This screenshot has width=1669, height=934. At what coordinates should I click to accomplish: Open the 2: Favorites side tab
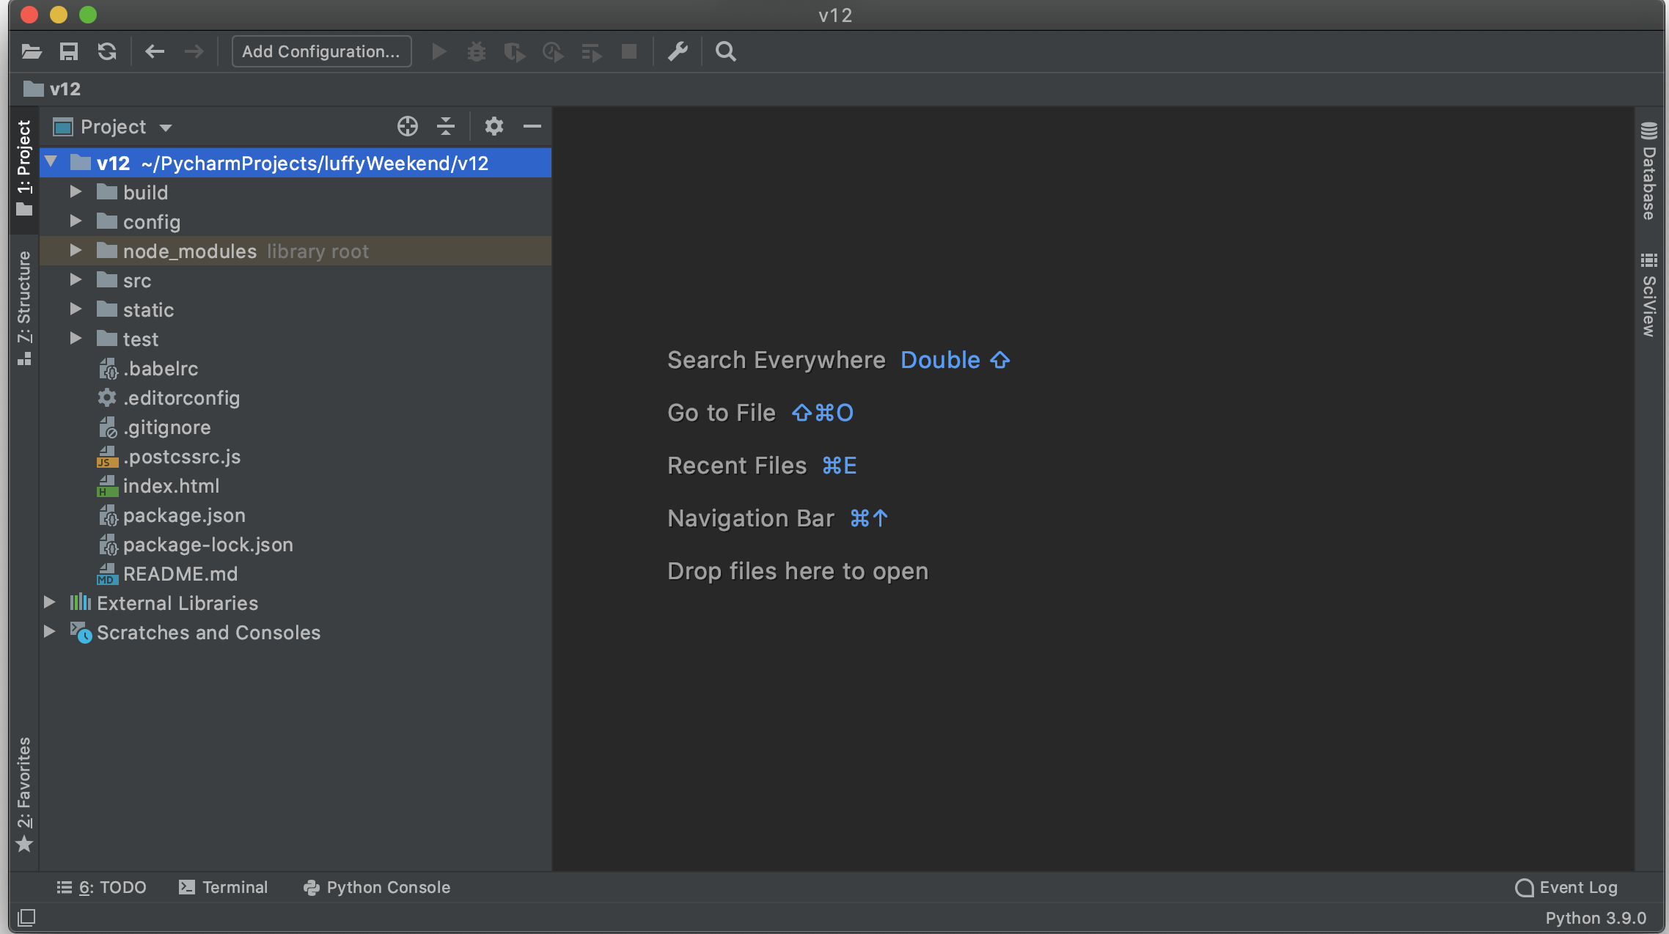[x=24, y=795]
